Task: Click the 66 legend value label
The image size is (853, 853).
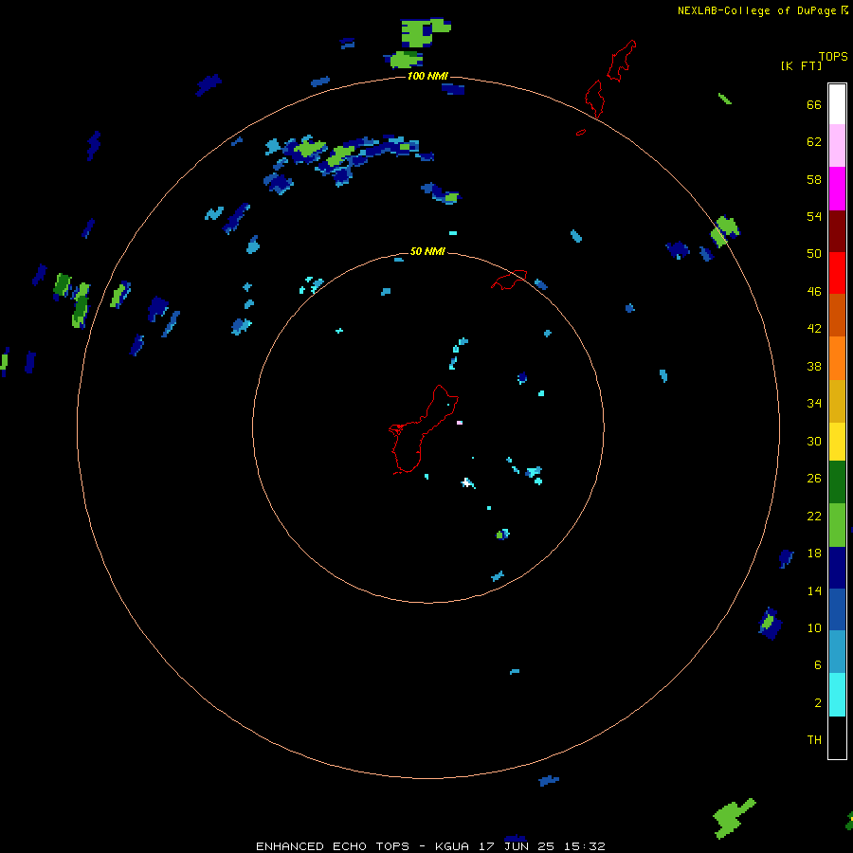Action: pyautogui.click(x=814, y=104)
